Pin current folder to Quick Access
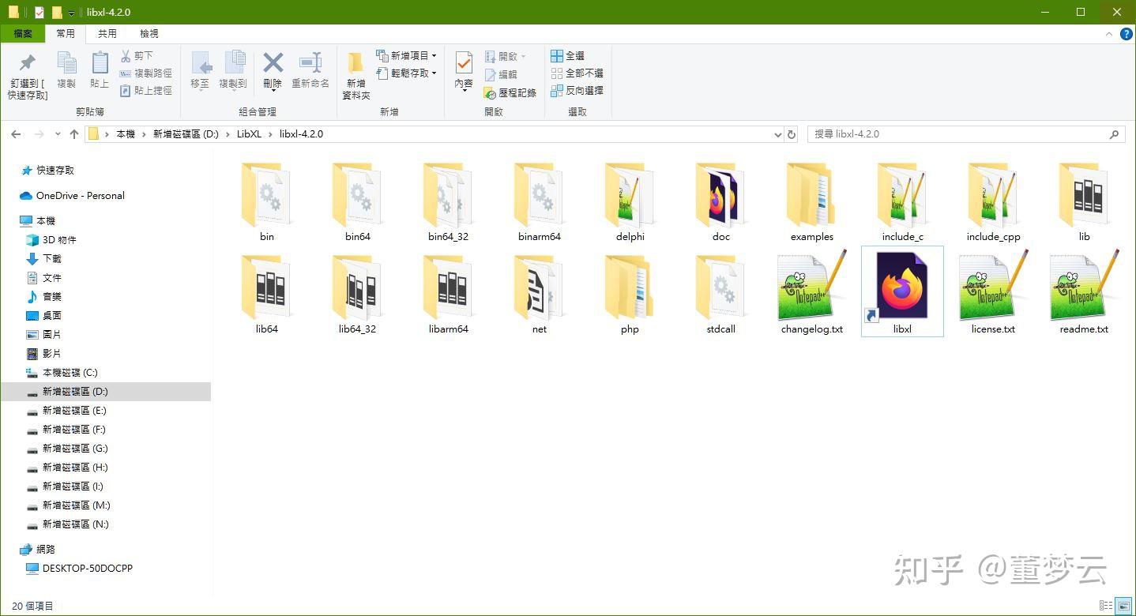The image size is (1136, 616). [x=26, y=73]
